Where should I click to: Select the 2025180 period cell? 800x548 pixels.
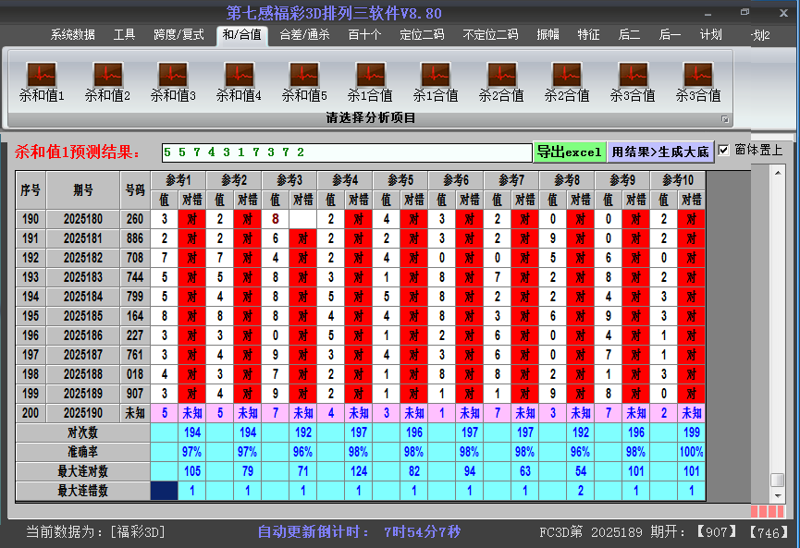[x=83, y=219]
